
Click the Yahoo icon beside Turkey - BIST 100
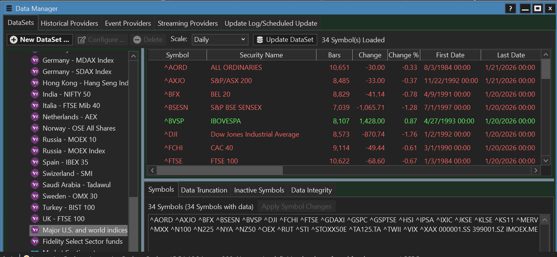coord(35,208)
